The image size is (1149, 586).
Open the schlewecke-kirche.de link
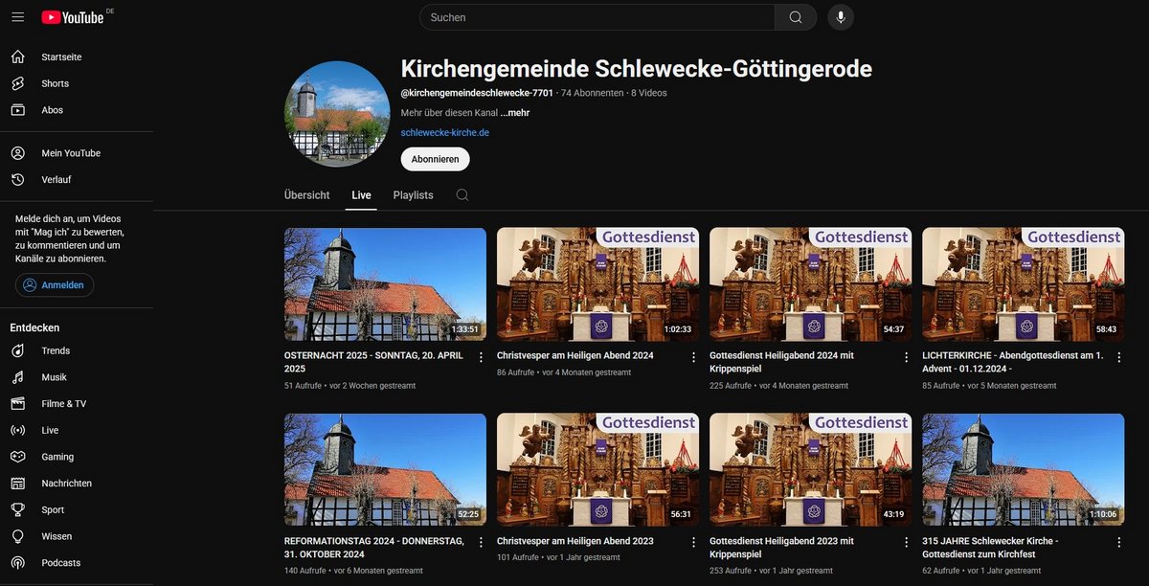point(444,132)
